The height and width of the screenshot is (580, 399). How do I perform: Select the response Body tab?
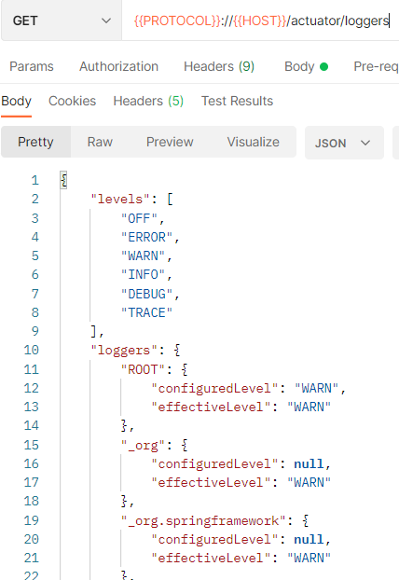click(16, 101)
